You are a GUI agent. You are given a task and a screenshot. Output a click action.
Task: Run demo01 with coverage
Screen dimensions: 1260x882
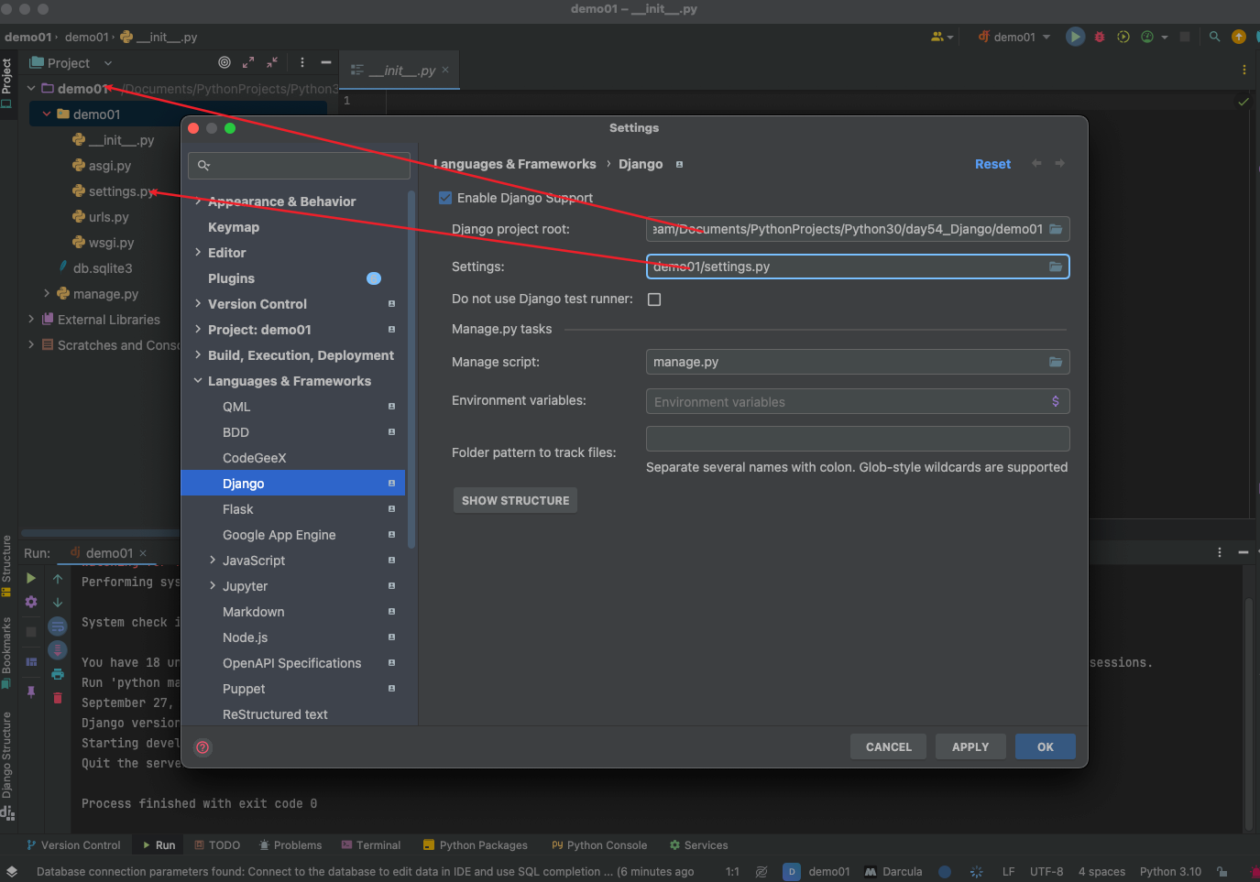click(1123, 37)
